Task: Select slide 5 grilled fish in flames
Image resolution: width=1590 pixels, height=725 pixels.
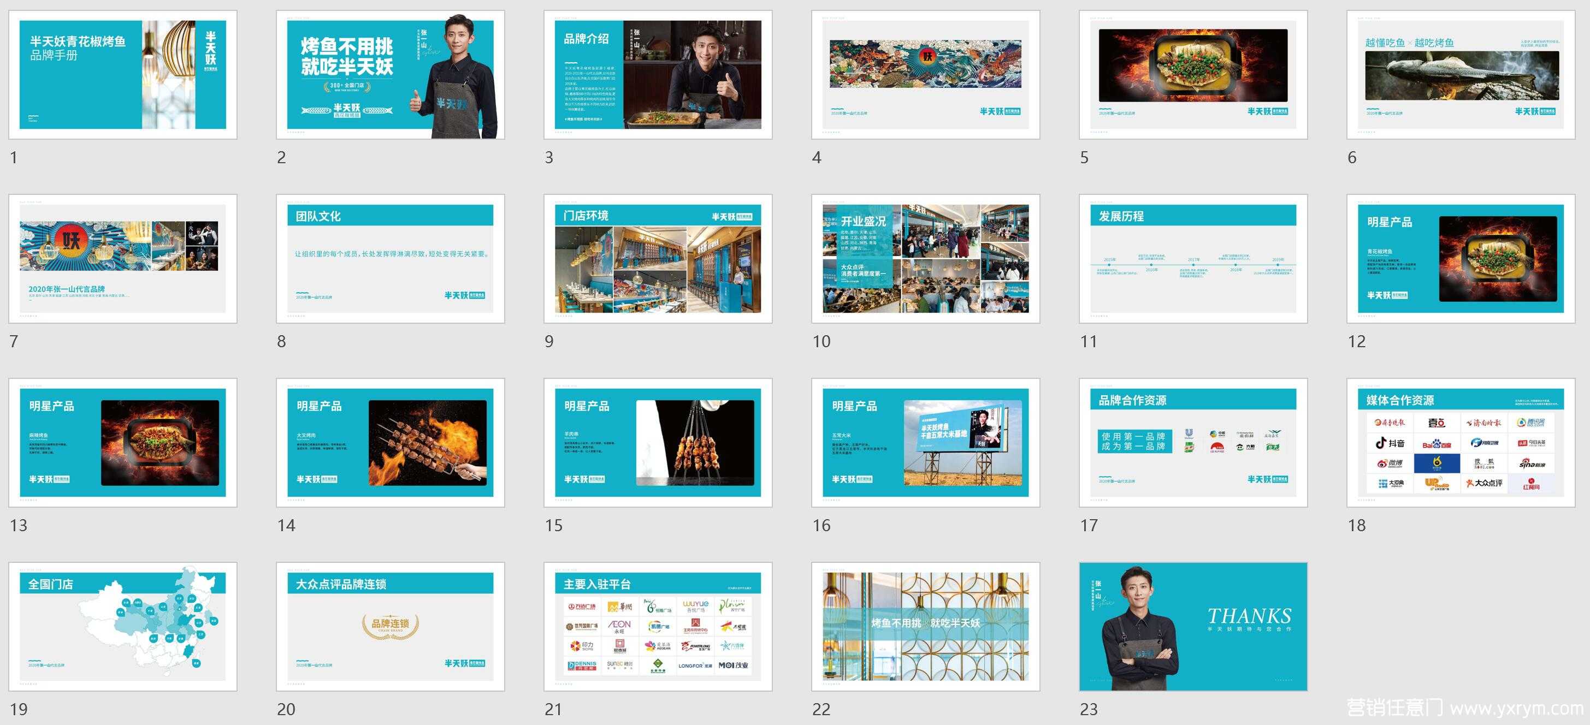Action: pyautogui.click(x=1193, y=75)
